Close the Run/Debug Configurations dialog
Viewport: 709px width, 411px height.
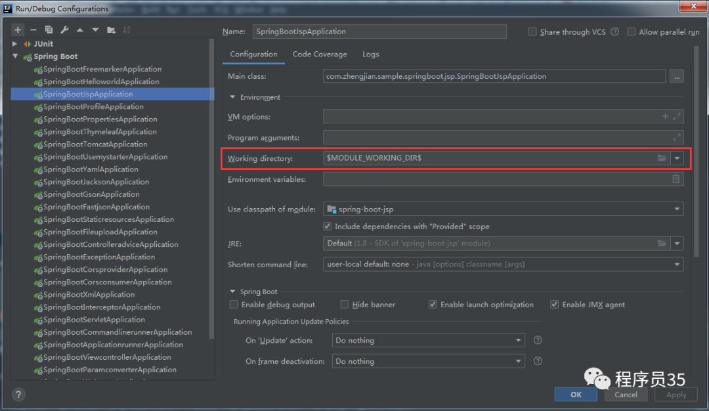694,6
